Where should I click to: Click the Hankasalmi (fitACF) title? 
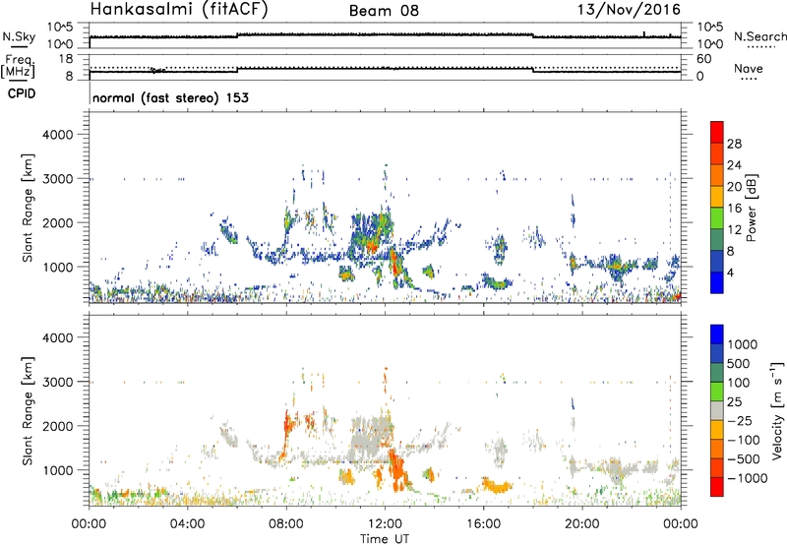click(179, 10)
